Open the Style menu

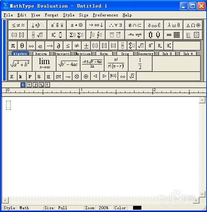69,15
